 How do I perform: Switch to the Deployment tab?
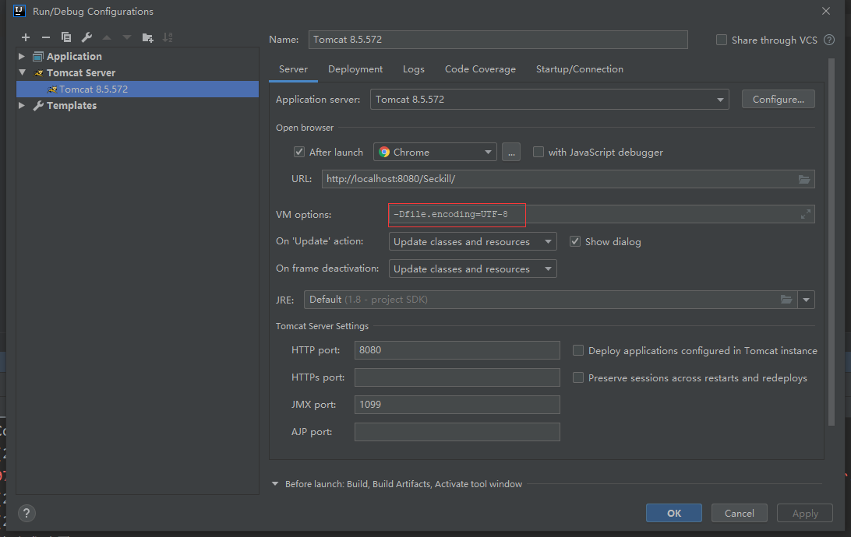(x=355, y=69)
